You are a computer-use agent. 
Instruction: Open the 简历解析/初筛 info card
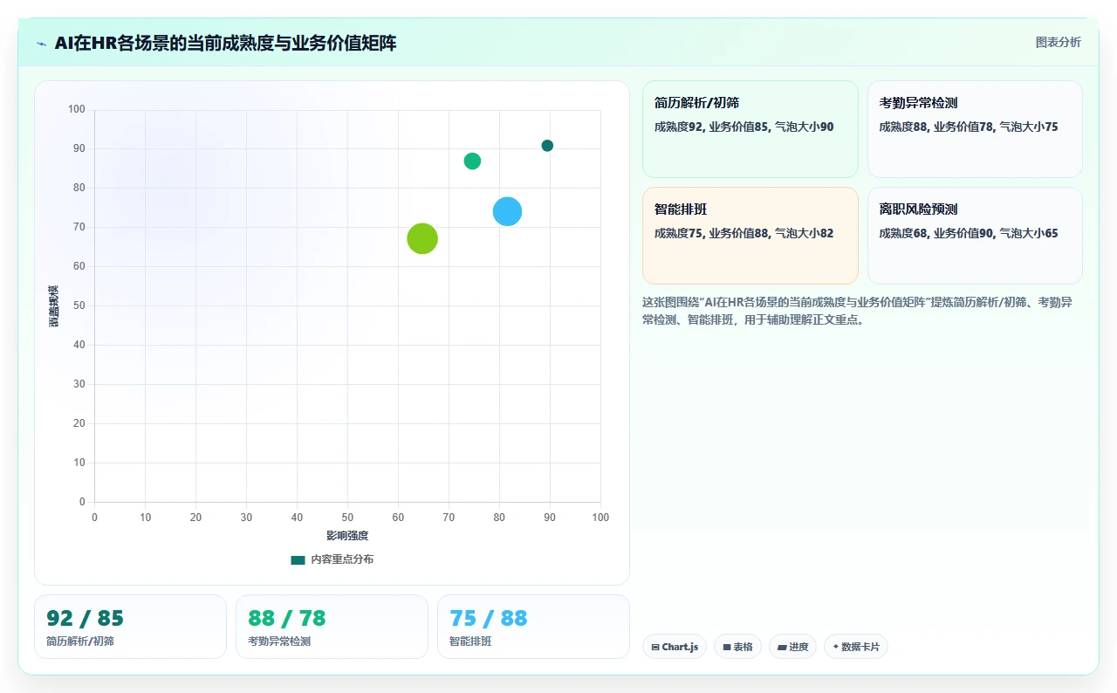[750, 129]
